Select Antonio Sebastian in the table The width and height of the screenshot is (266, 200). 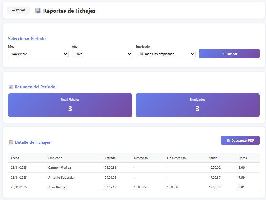point(62,178)
